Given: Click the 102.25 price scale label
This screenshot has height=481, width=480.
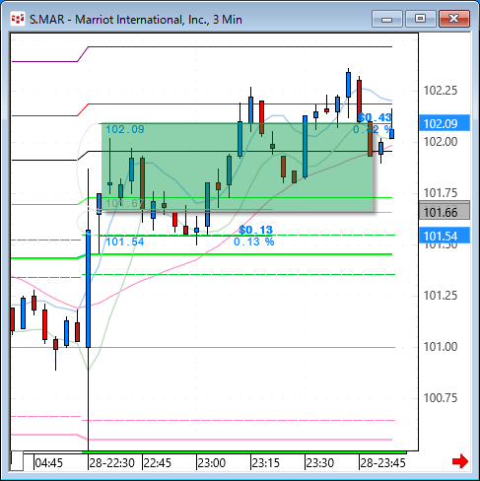Looking at the screenshot, I should 441,91.
